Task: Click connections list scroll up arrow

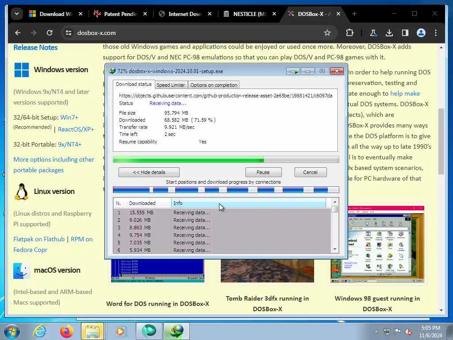Action: [335, 202]
